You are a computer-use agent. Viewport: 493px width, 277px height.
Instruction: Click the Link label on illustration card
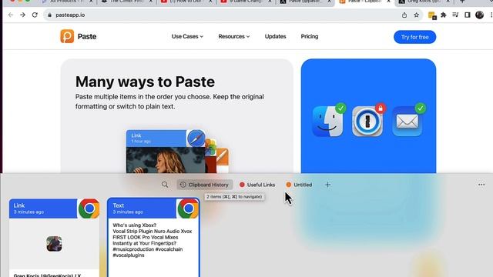point(136,135)
